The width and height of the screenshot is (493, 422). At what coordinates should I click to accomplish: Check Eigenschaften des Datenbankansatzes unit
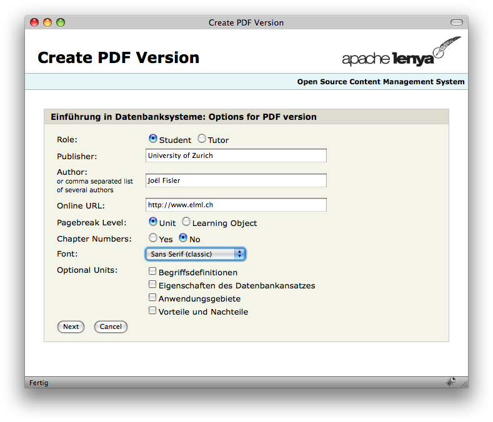[x=152, y=284]
